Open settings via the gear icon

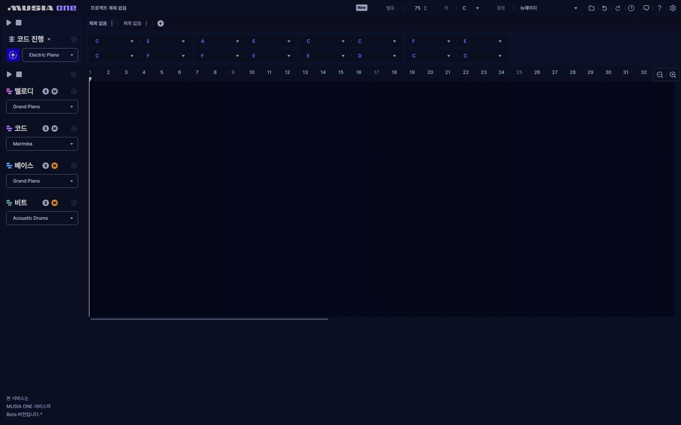tap(672, 8)
